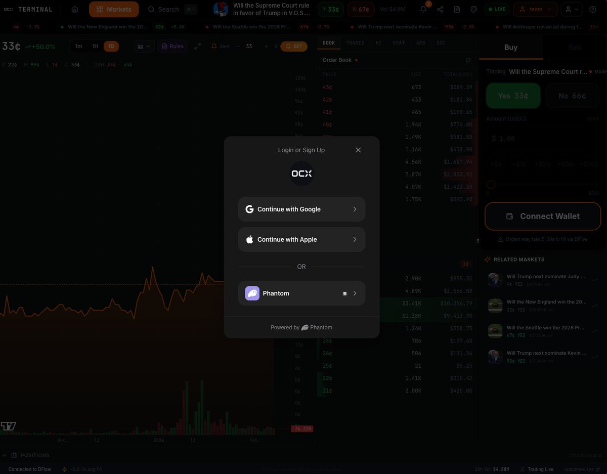Click the amount slider handle
Screen dimensions: 607x474
point(491,185)
